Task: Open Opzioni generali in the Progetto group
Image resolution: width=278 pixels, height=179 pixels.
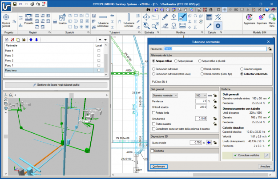Action: pyautogui.click(x=7, y=20)
